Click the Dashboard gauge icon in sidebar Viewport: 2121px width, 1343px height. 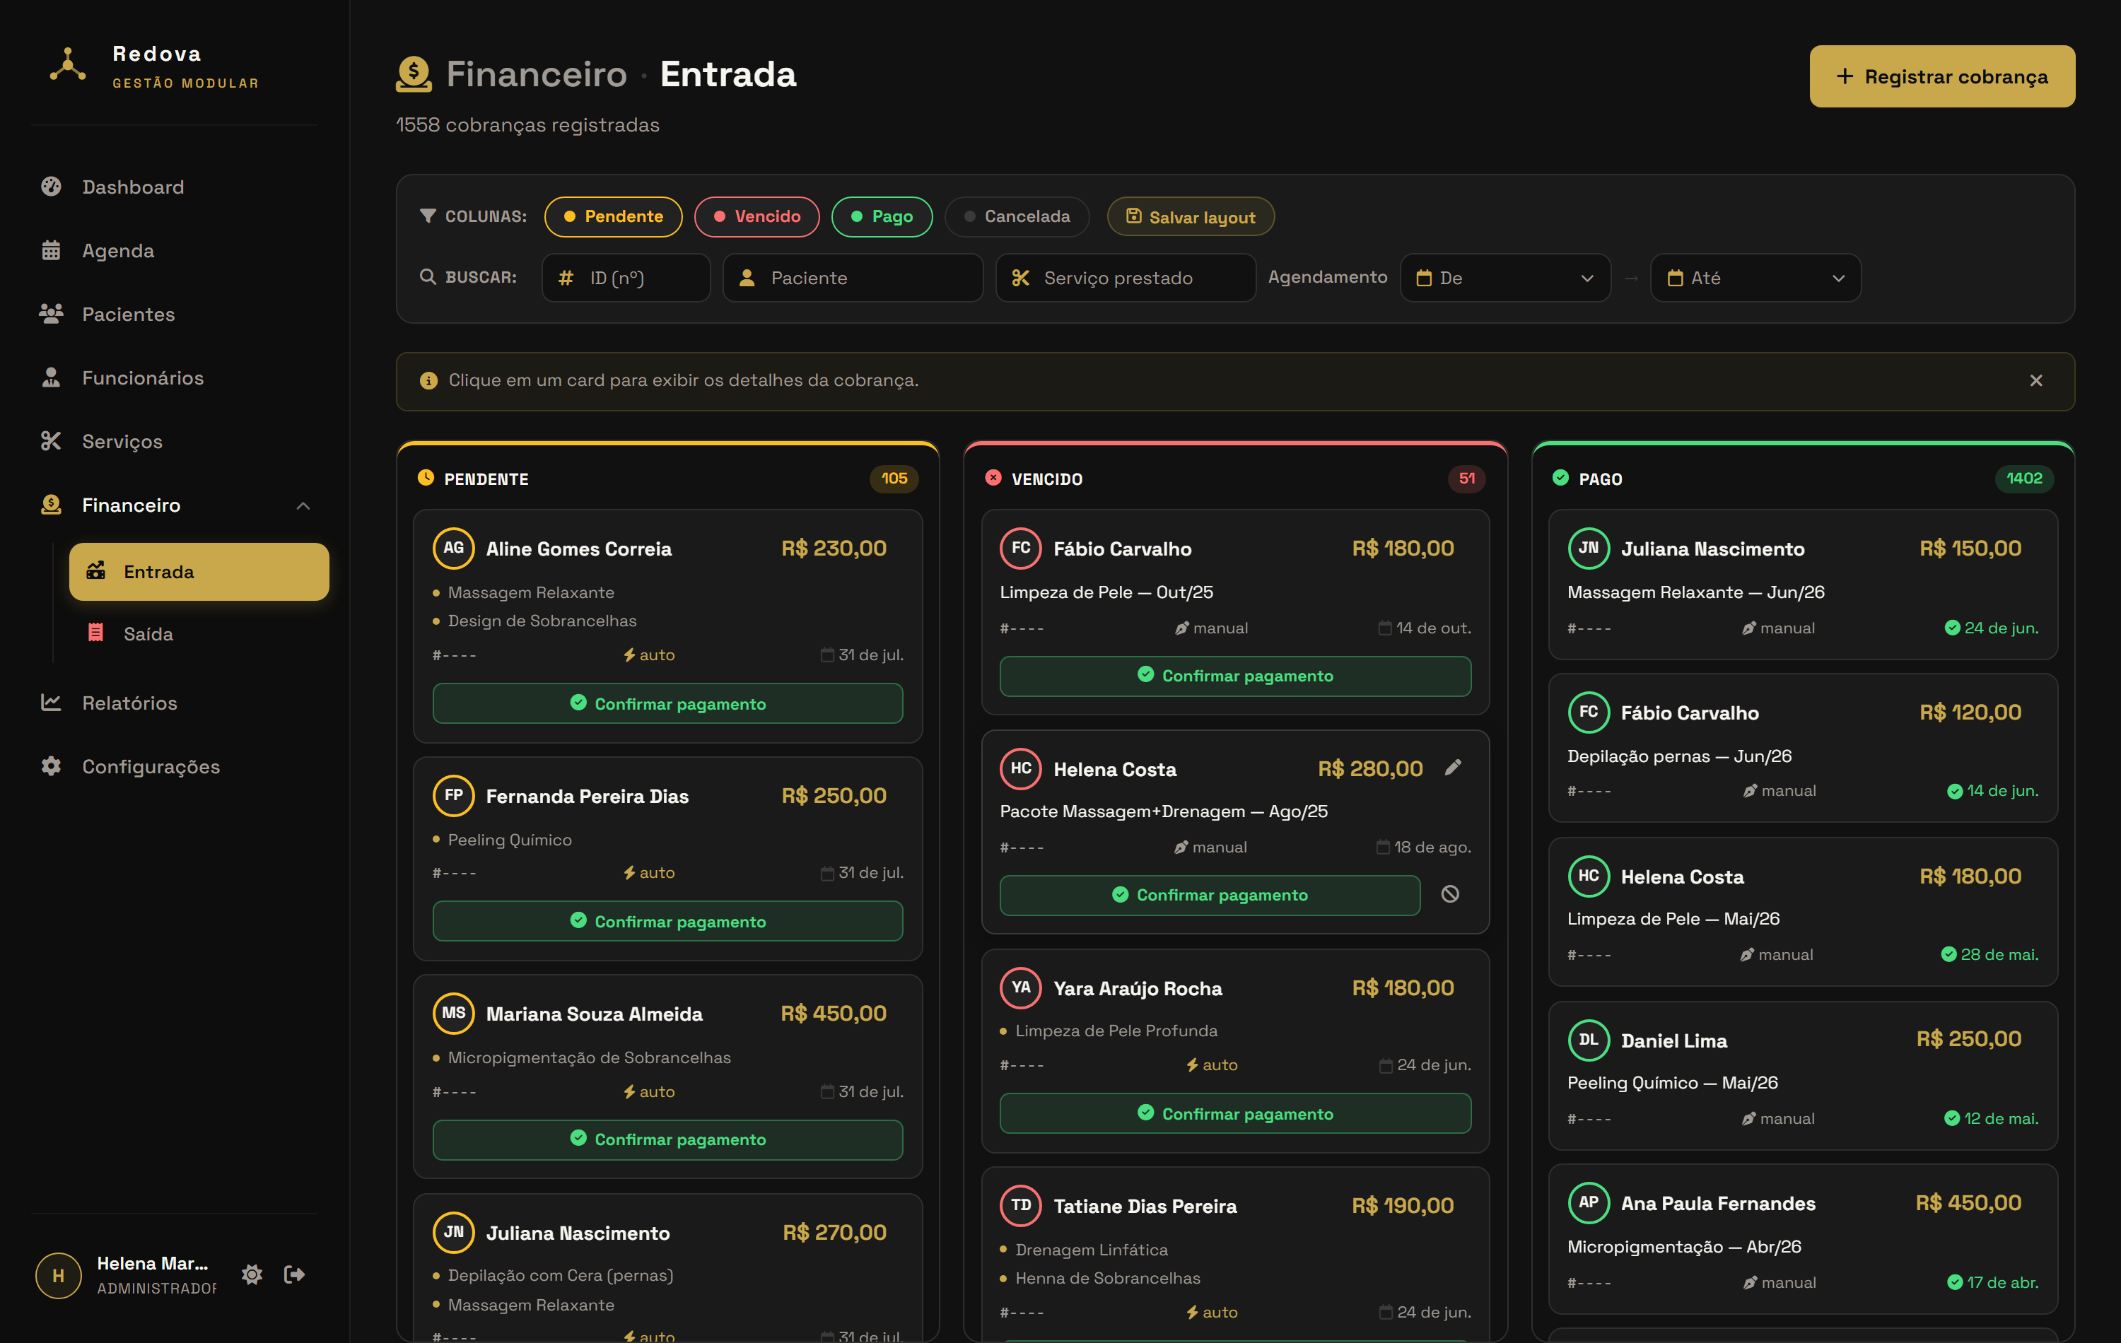point(51,187)
